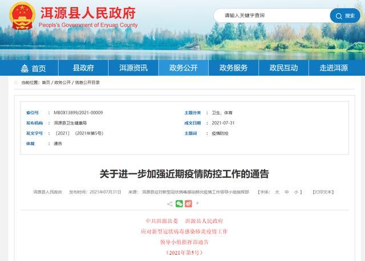Click the 打印文本 print button

(323, 193)
